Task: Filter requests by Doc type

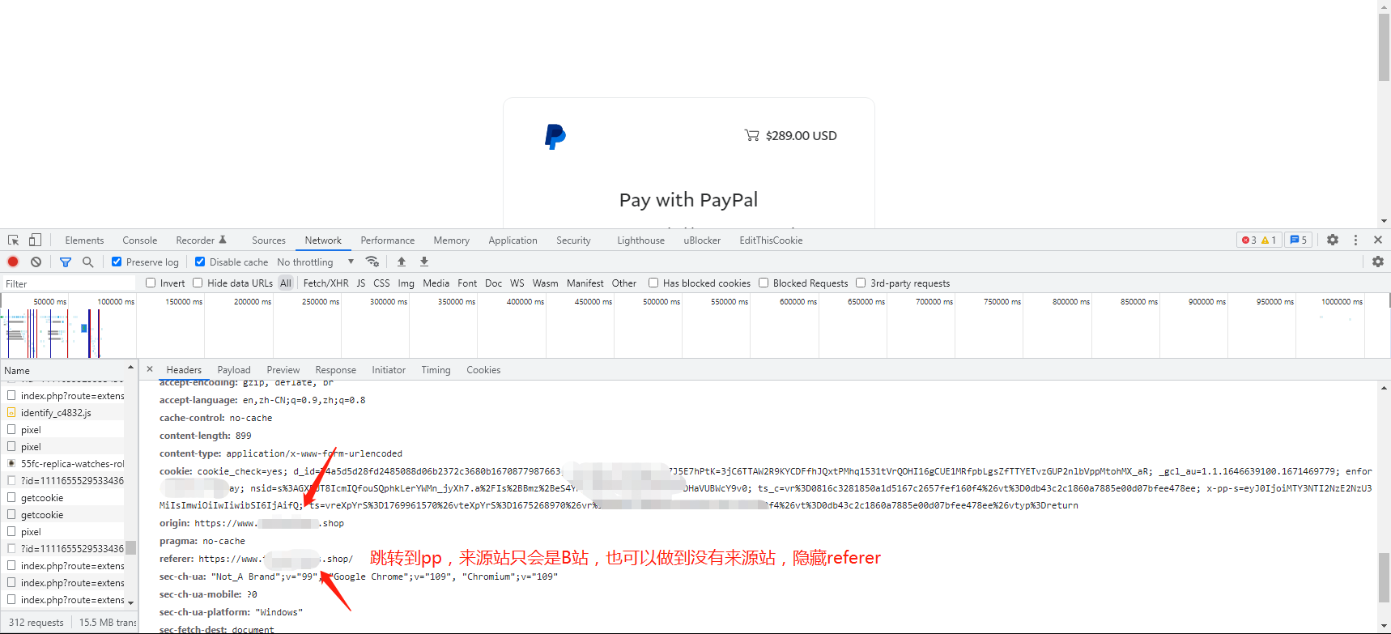Action: pyautogui.click(x=493, y=283)
